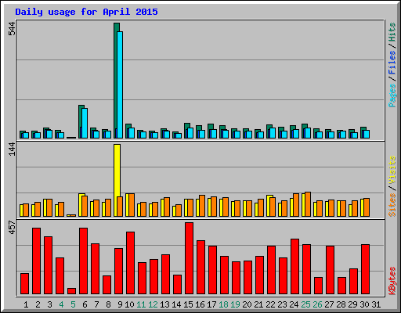Click the red KBytes bar for day 26
The width and height of the screenshot is (401, 313).
coord(318,286)
